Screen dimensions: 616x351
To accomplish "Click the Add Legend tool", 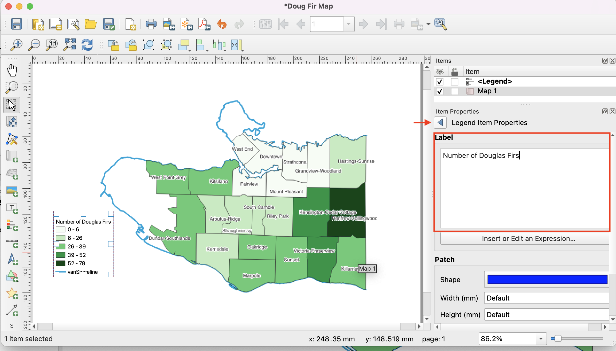I will coord(12,225).
